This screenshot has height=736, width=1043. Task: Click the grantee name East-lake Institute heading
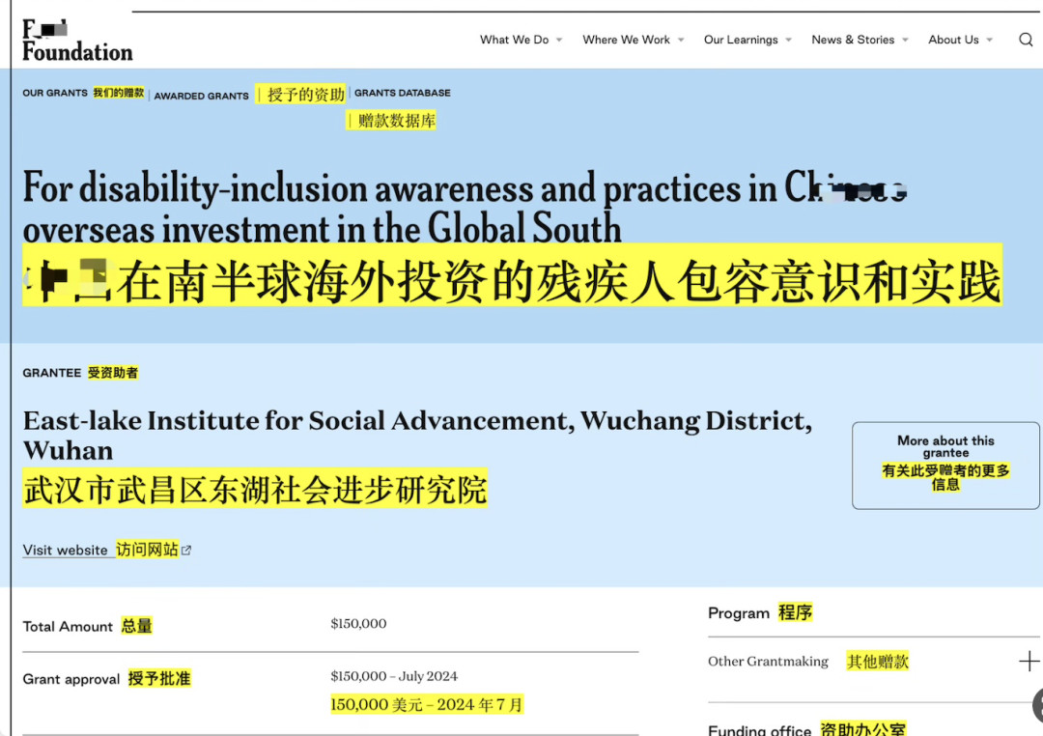point(417,436)
